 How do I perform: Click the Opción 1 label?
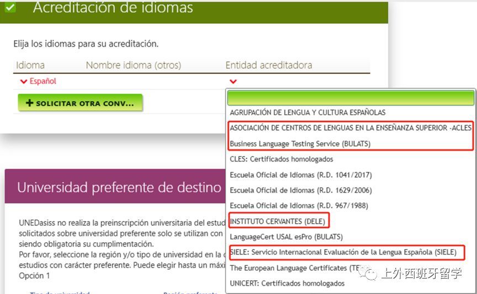coord(34,275)
